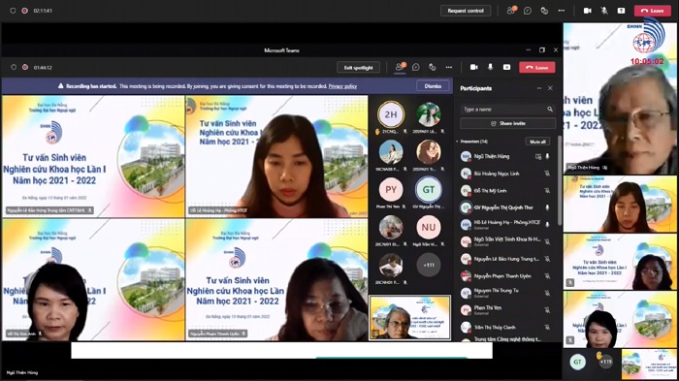This screenshot has width=679, height=381.
Task: Open the outer More actions ellipsis
Action: tap(562, 11)
